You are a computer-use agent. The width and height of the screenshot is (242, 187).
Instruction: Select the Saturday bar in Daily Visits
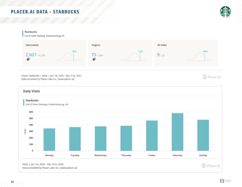click(177, 132)
